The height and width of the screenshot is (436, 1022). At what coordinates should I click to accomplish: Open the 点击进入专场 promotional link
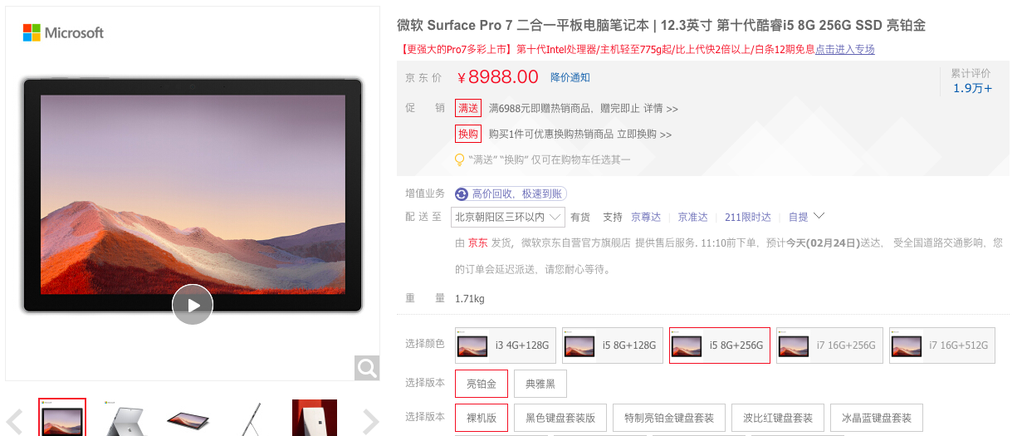click(845, 49)
